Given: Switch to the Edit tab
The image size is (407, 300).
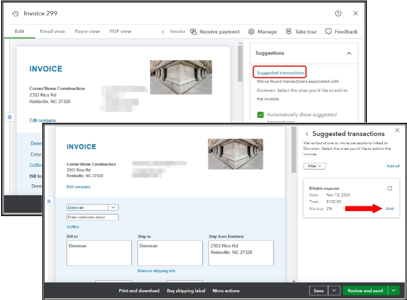Looking at the screenshot, I should point(19,31).
